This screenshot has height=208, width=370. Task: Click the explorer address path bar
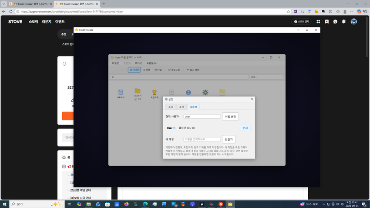179,77
